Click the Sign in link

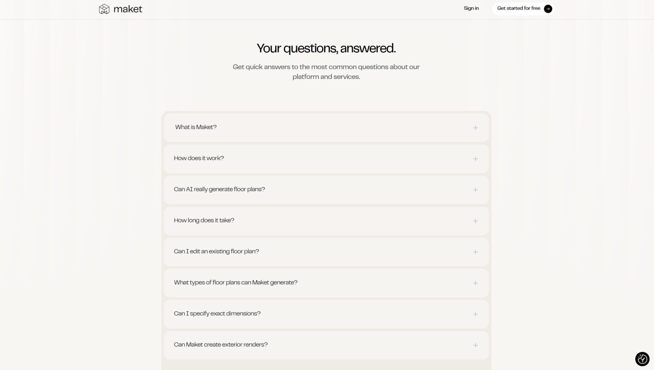coord(471,8)
